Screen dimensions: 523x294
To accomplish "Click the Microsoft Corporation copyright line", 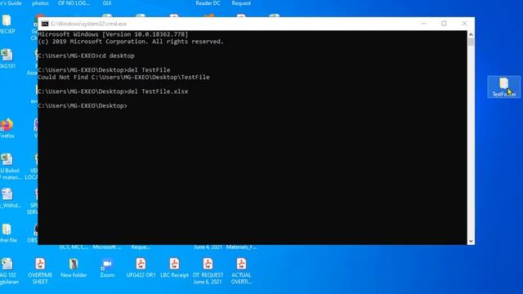I will click(x=131, y=42).
